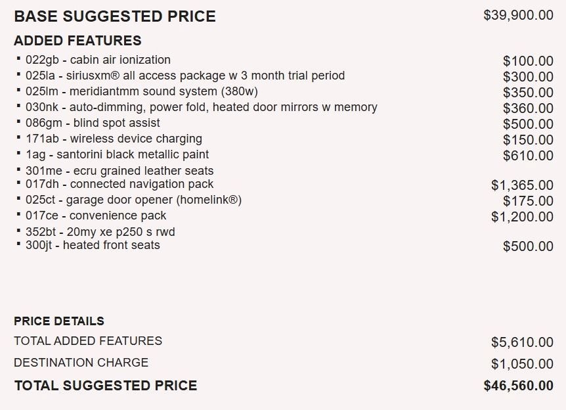Click the 025la SiriusXM all access package line
The image size is (566, 410).
click(x=185, y=76)
